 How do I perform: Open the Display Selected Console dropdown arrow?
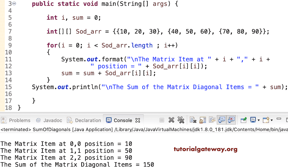258,120
